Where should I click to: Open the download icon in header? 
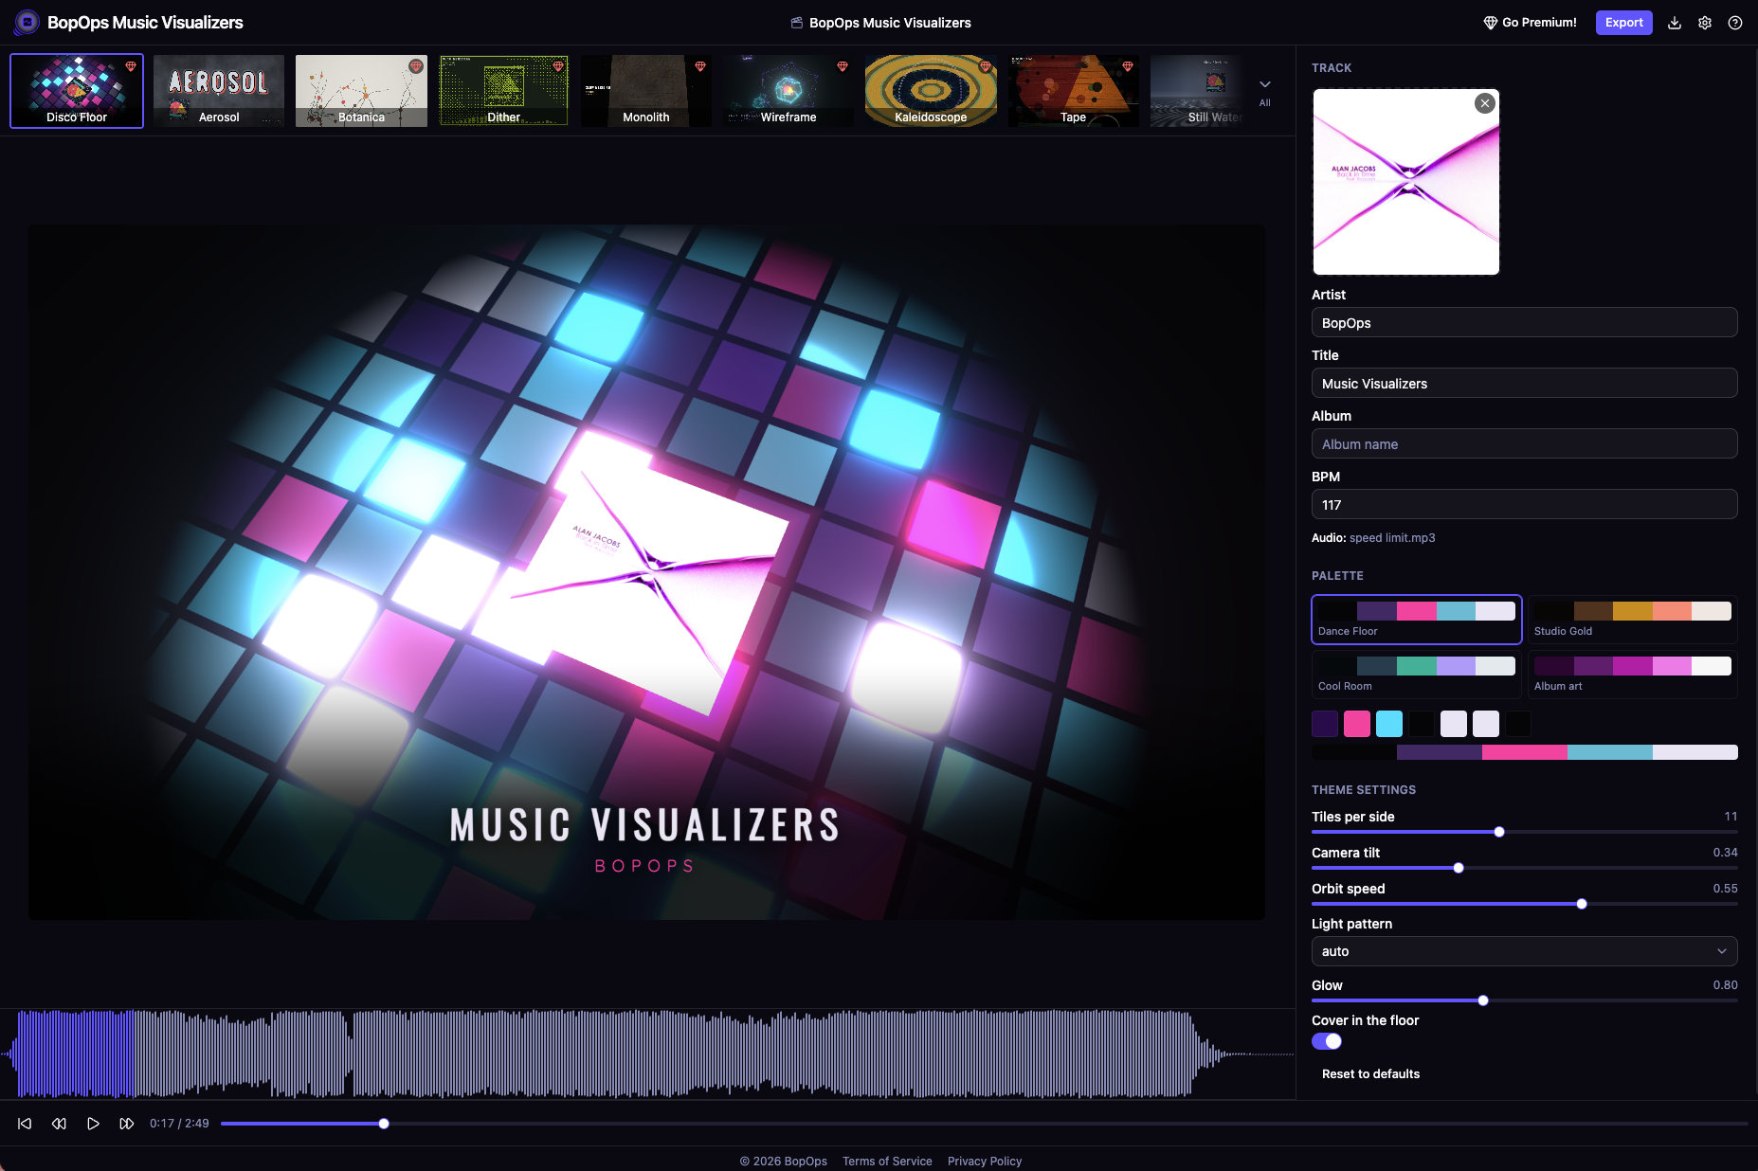1675,23
